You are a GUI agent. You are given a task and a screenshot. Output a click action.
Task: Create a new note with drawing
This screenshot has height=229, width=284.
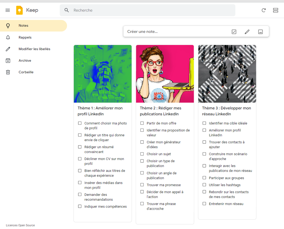pos(247,32)
